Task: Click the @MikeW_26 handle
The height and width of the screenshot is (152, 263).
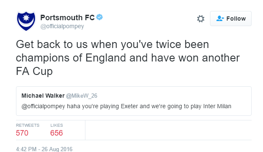Action: (82, 96)
